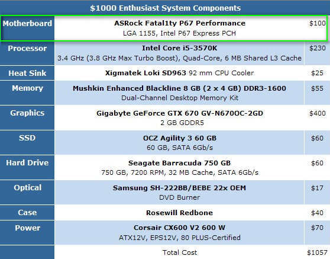Select the $400 graphics price cell
This screenshot has width=330, height=259.
[318, 113]
